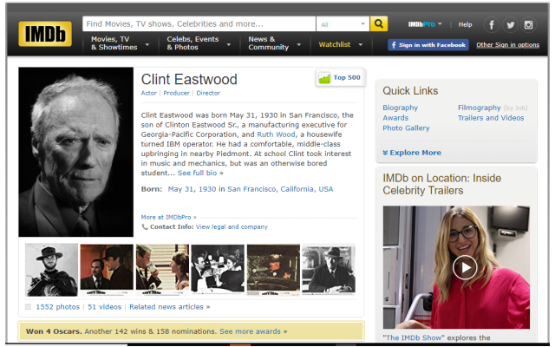Open the Watchlist menu
This screenshot has height=347, width=555.
pos(335,44)
